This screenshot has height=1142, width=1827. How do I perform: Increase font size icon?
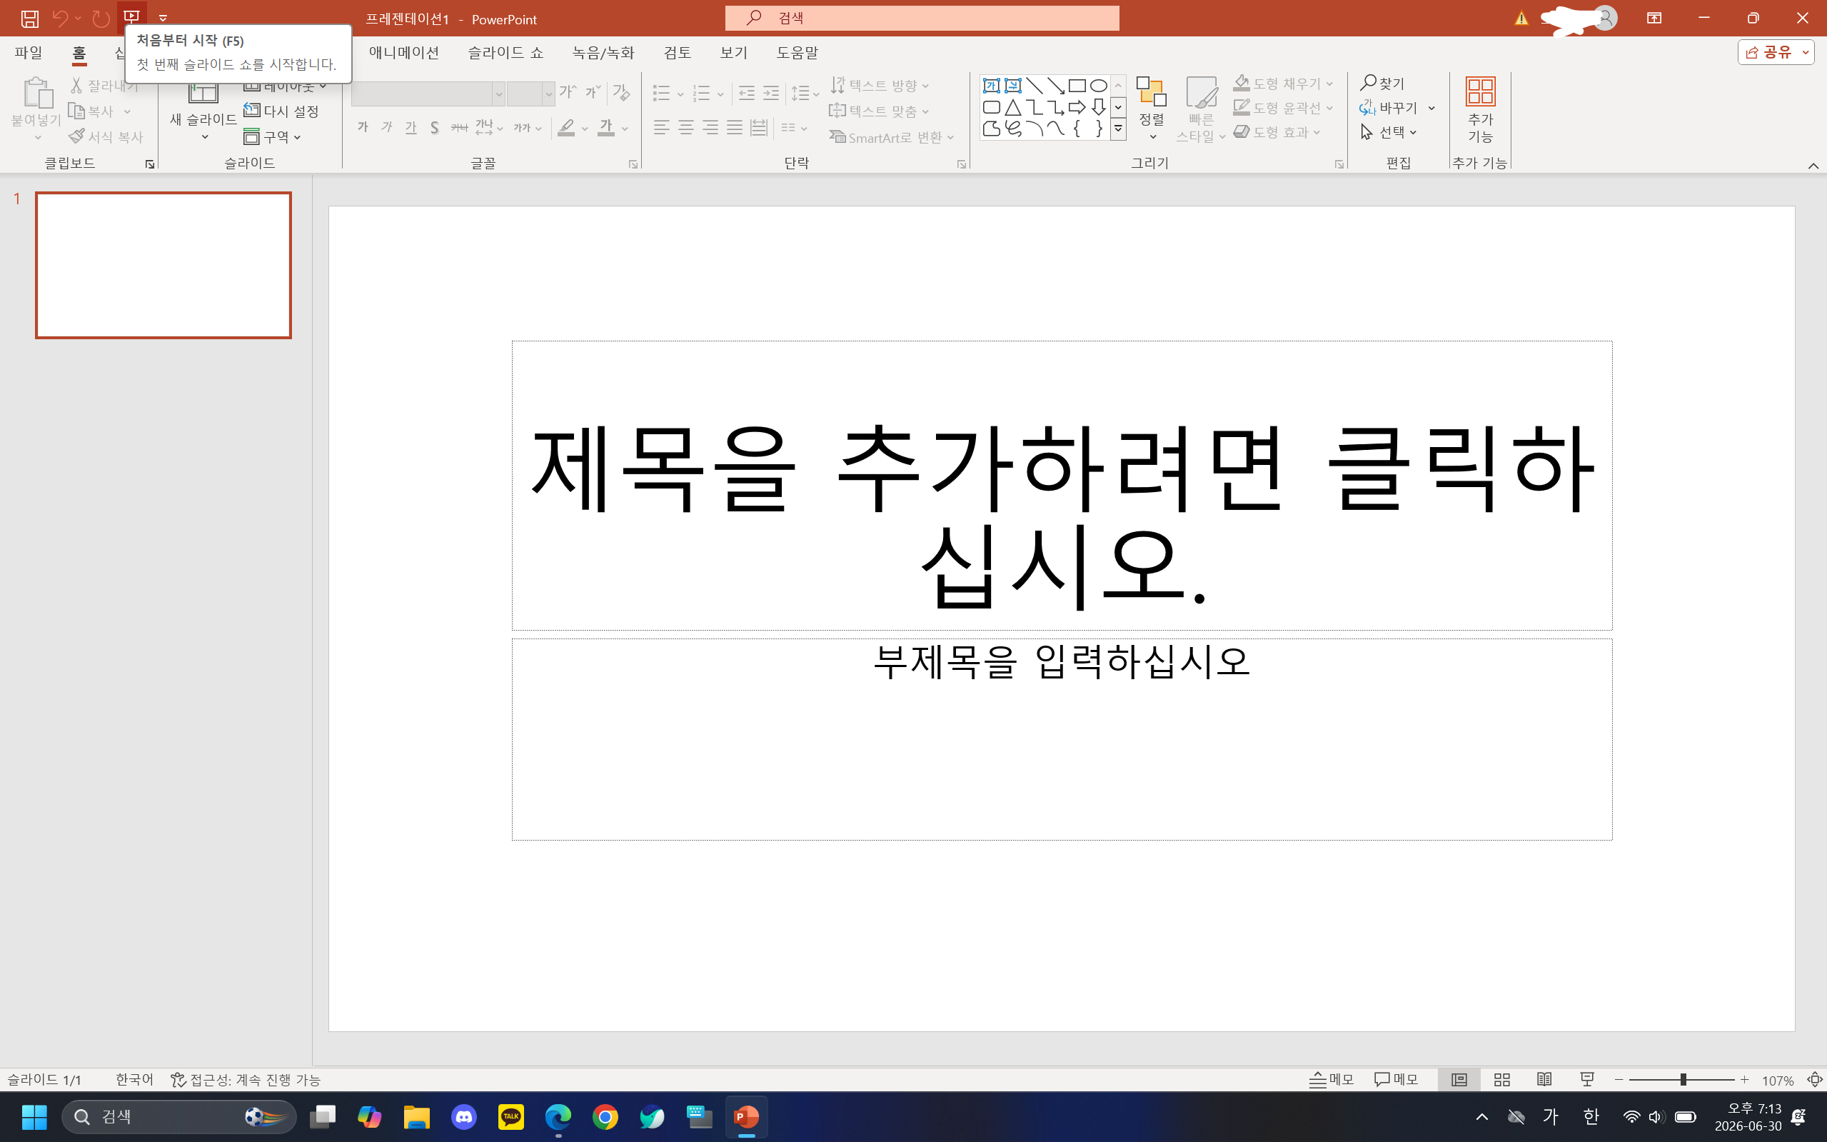point(568,92)
